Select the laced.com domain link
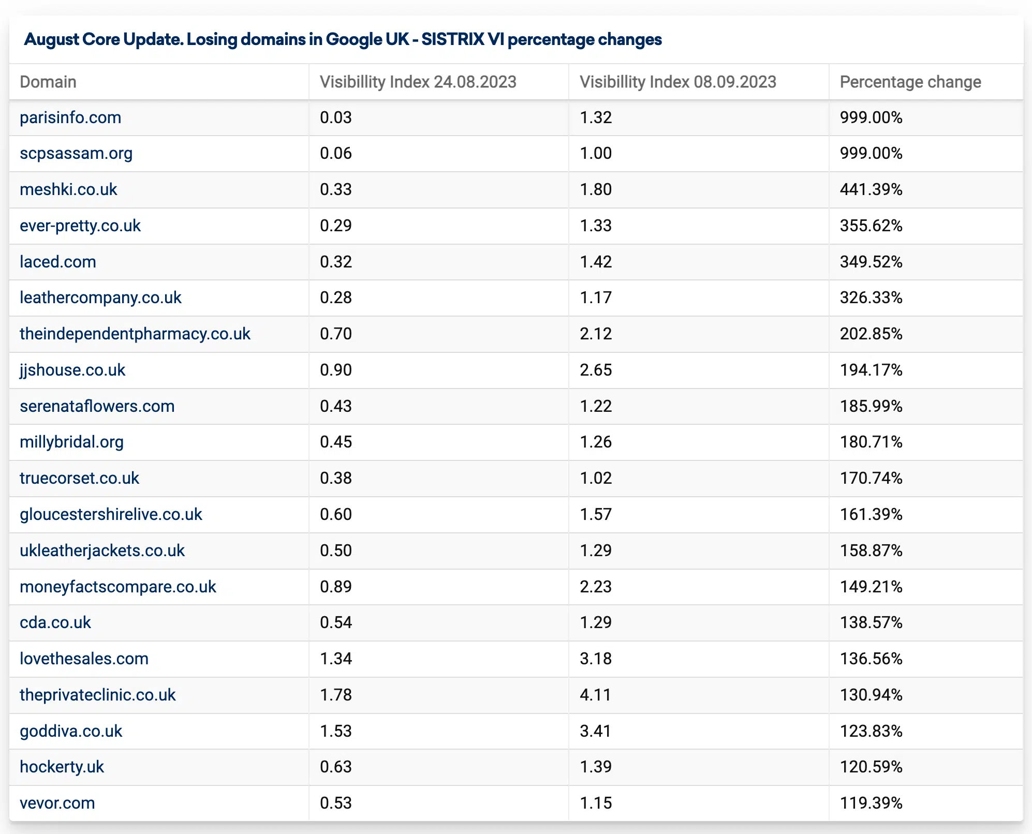Image resolution: width=1032 pixels, height=834 pixels. [x=58, y=262]
